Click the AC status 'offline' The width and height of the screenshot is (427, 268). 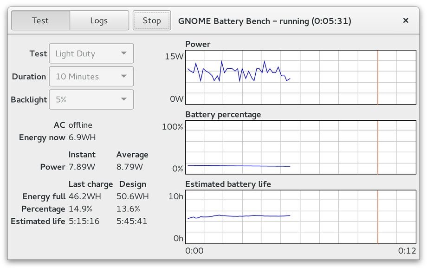pyautogui.click(x=80, y=125)
